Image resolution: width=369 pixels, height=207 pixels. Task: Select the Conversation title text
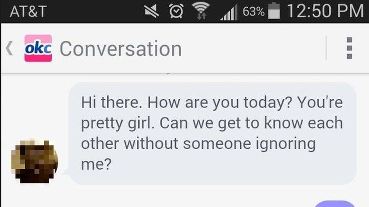(121, 49)
